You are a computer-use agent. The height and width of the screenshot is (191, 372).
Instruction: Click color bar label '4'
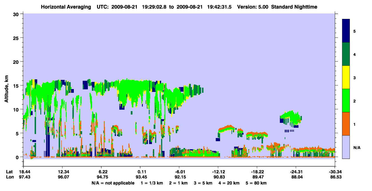pyautogui.click(x=355, y=54)
